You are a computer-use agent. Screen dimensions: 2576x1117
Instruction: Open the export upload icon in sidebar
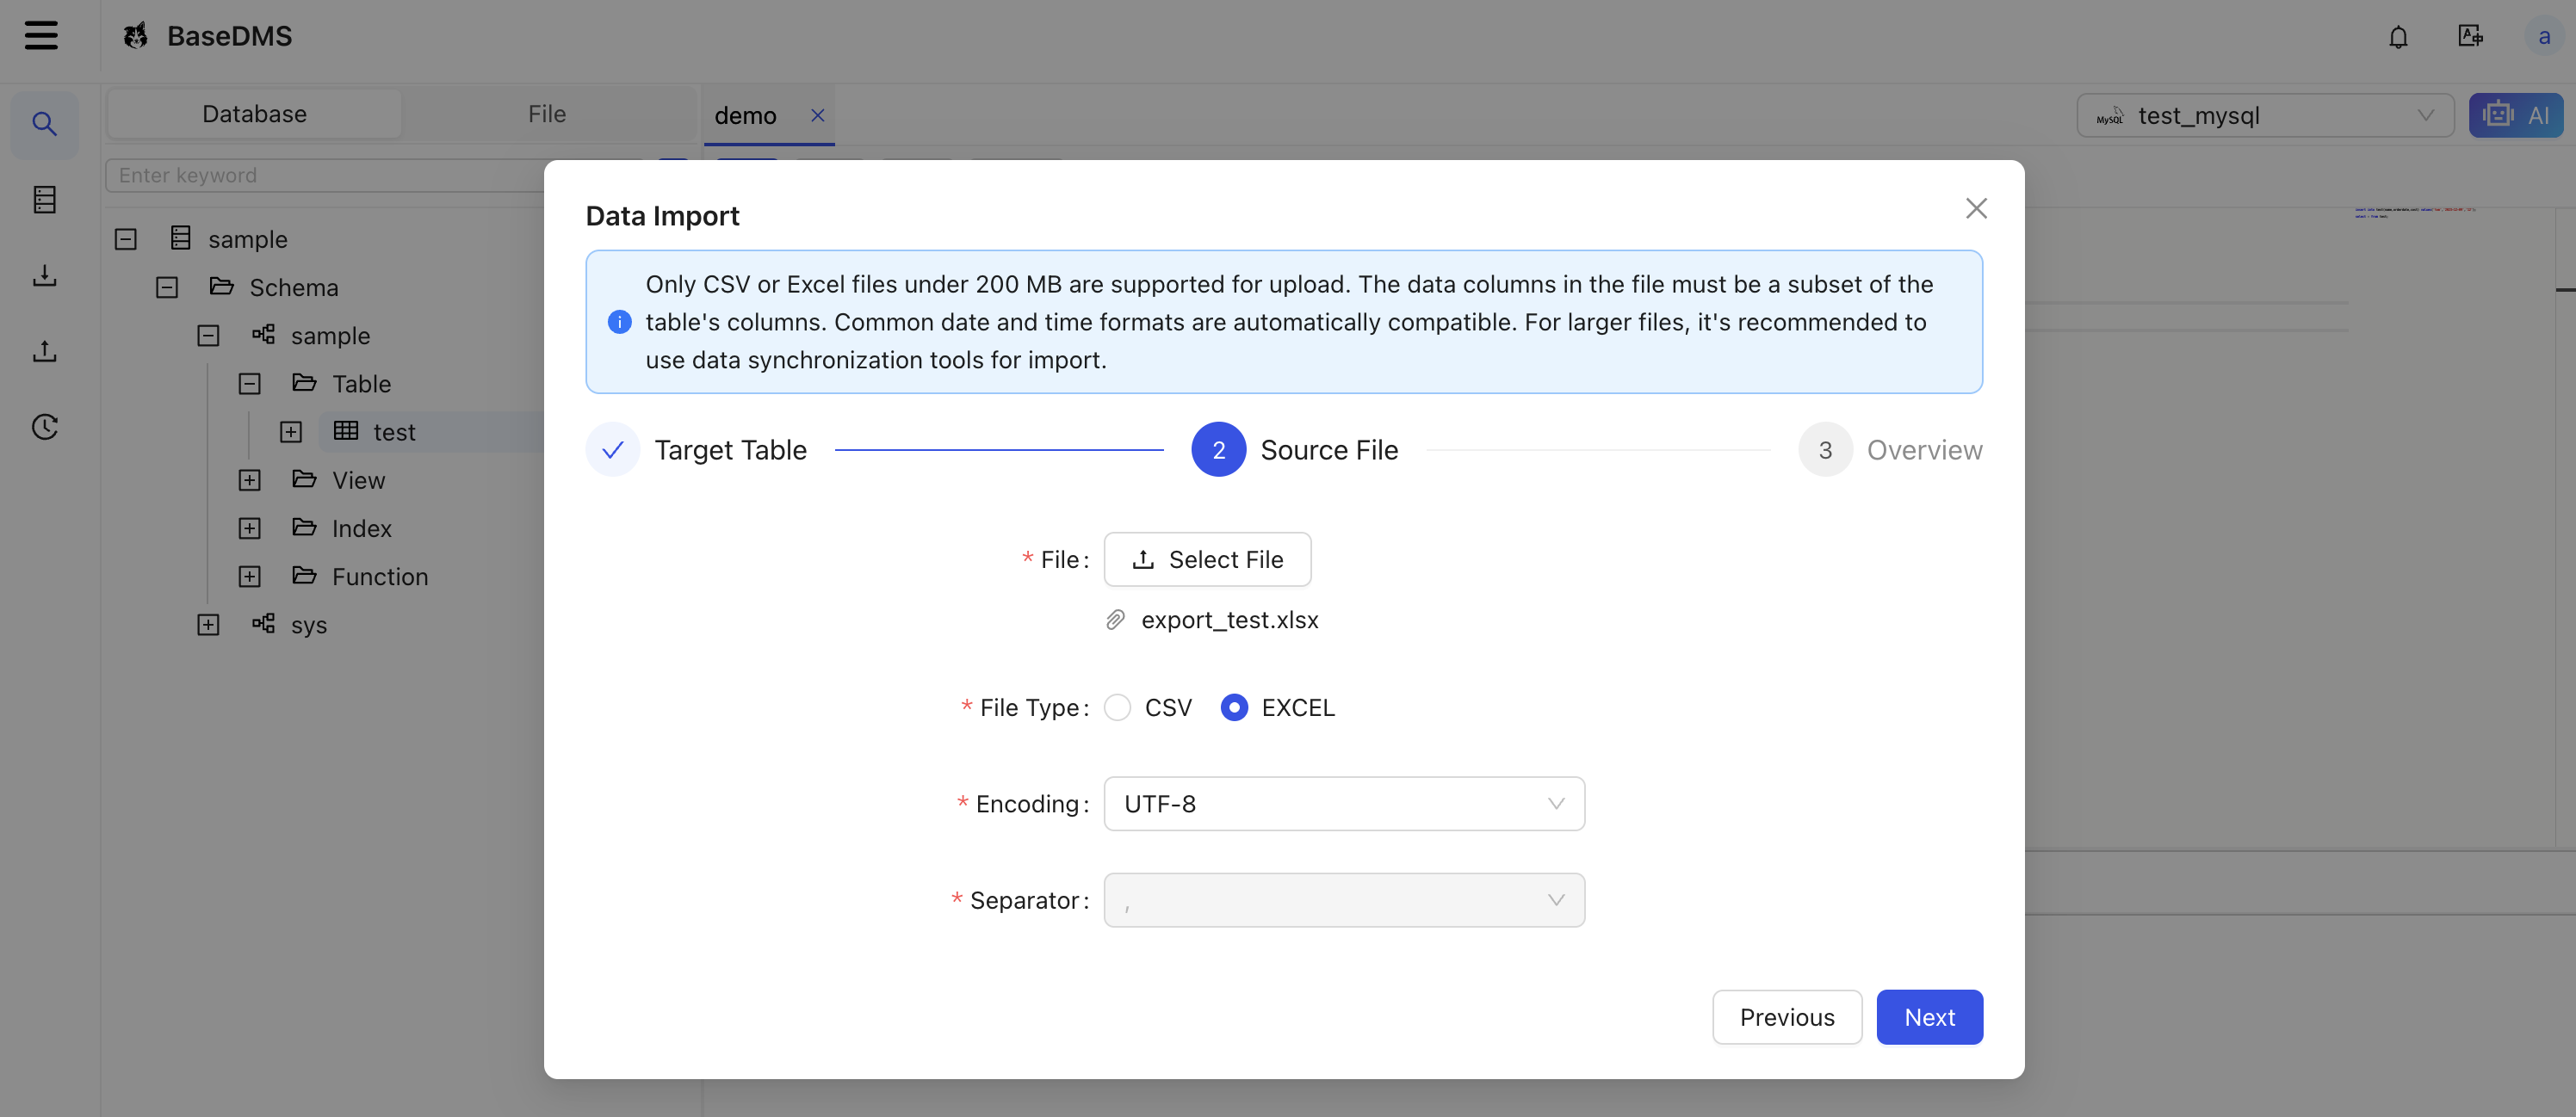(x=44, y=351)
